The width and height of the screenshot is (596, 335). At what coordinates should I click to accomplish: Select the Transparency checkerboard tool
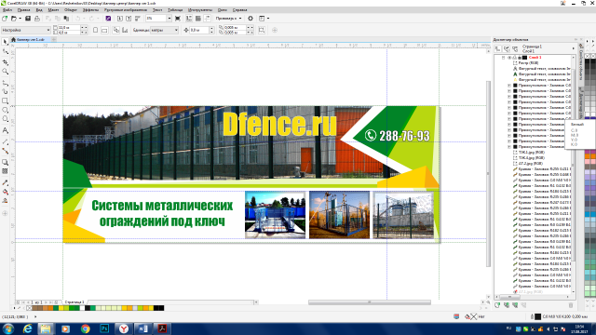click(5, 171)
